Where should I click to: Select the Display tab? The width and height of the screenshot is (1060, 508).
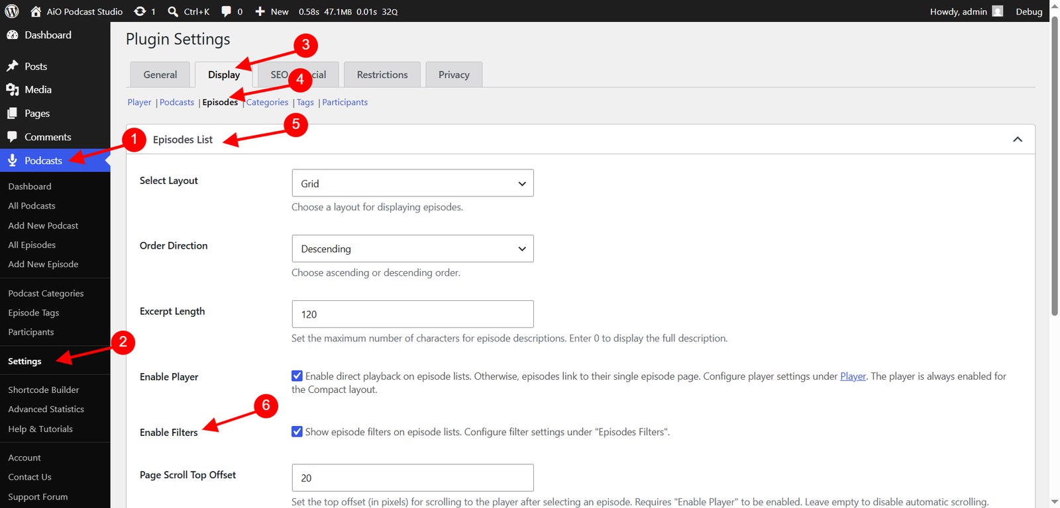tap(224, 75)
